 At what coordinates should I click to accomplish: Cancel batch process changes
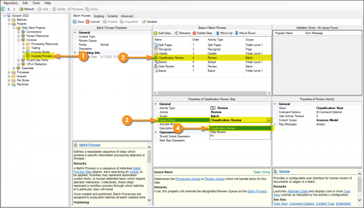93,21
